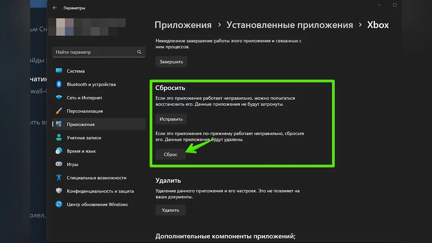Click the Сброс button

pyautogui.click(x=171, y=154)
